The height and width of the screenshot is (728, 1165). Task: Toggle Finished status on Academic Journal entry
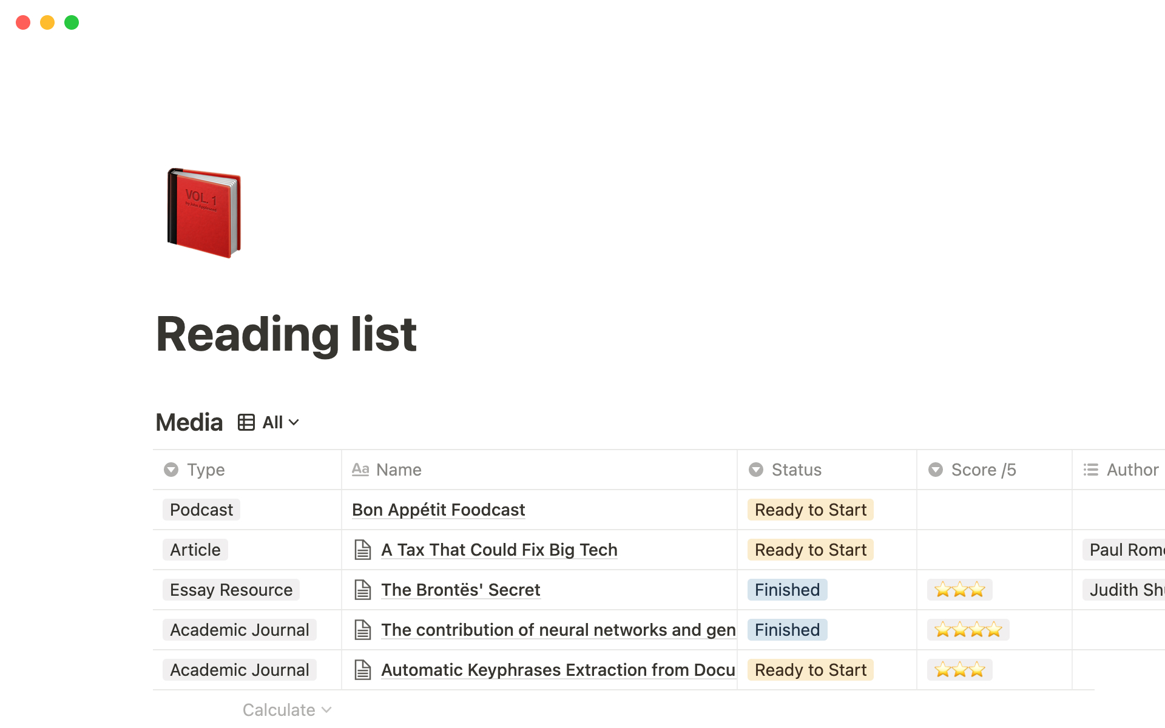[x=786, y=629]
